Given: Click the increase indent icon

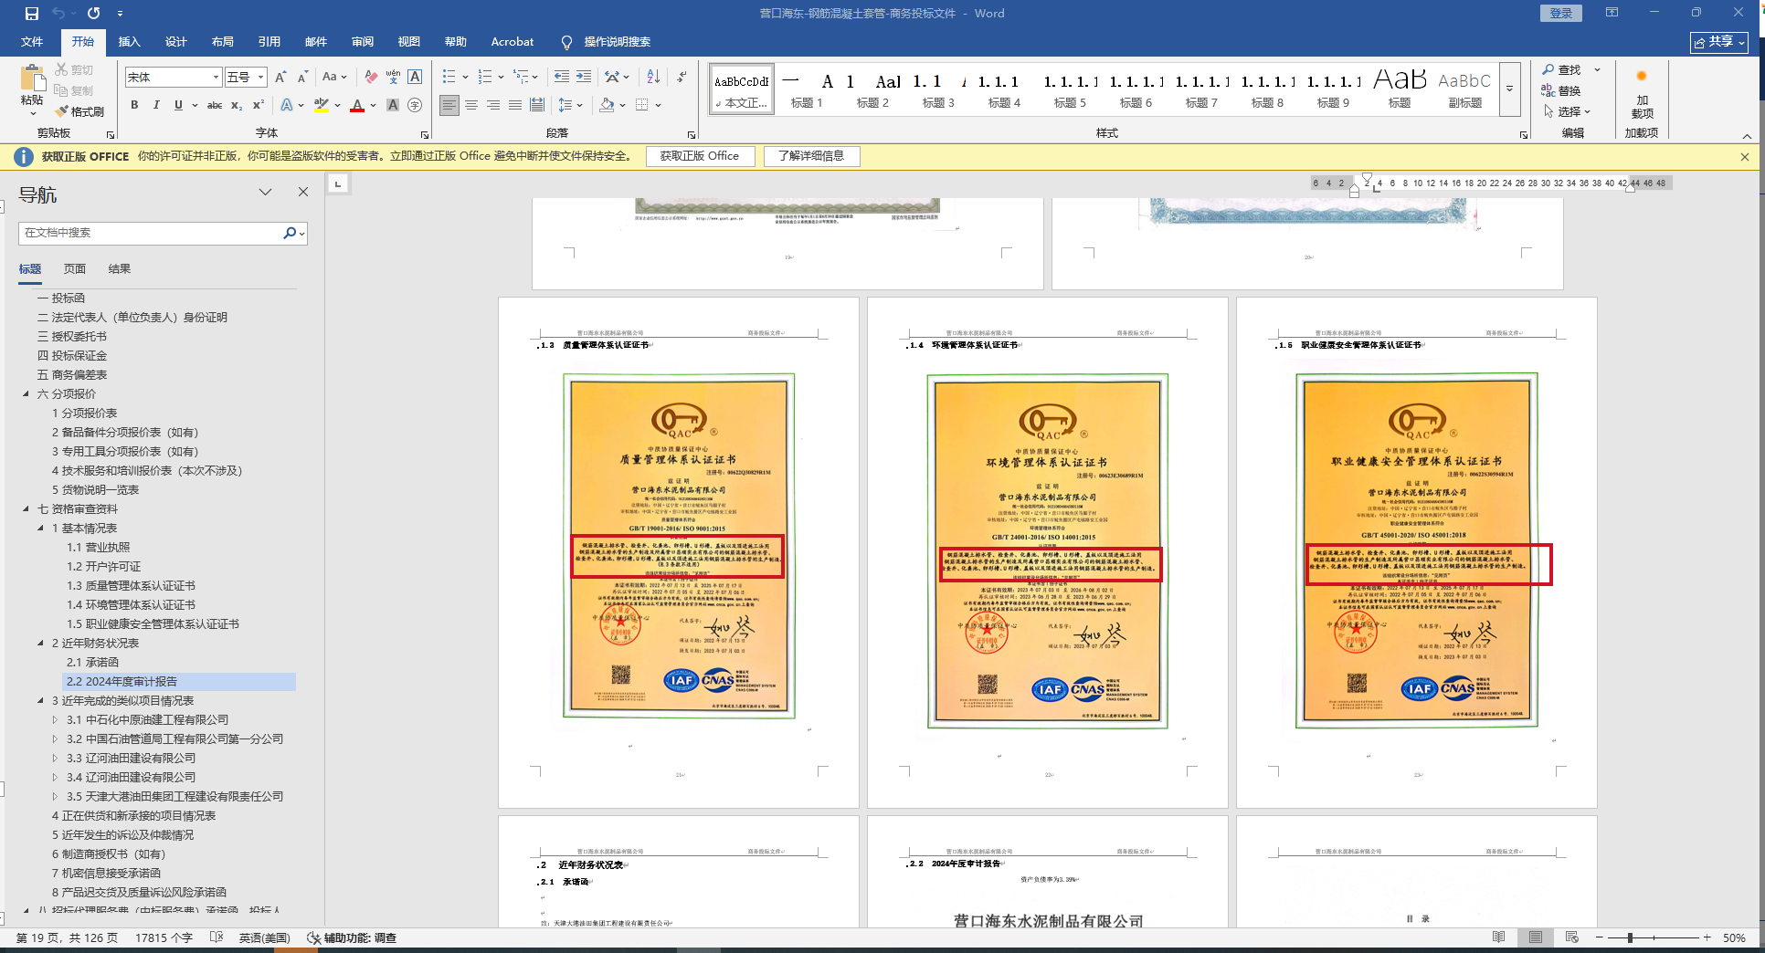Looking at the screenshot, I should click(x=584, y=77).
